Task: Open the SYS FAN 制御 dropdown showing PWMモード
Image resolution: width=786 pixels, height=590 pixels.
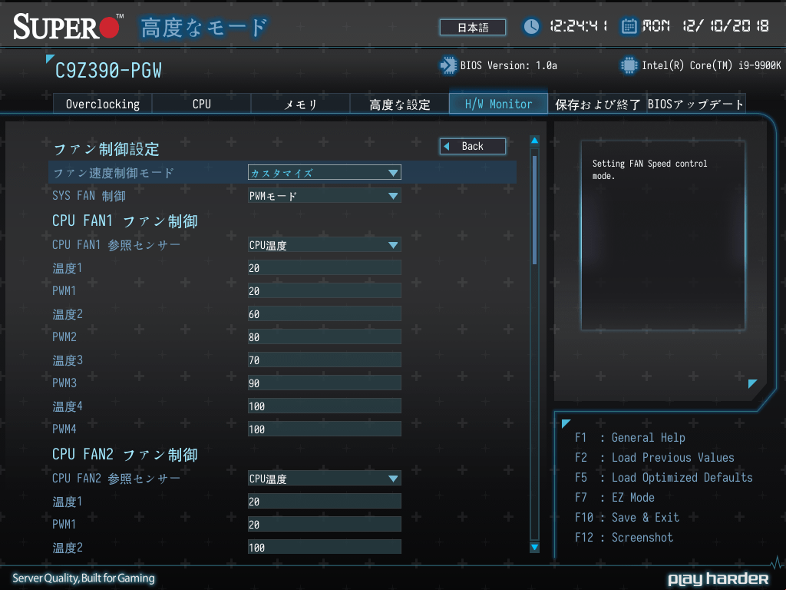Action: tap(325, 196)
